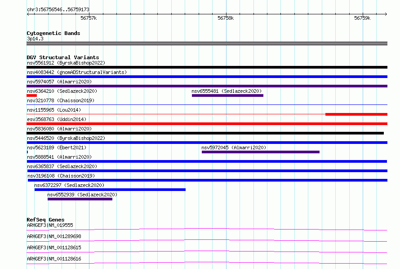Click the ruler's right arrow end

[386, 14]
